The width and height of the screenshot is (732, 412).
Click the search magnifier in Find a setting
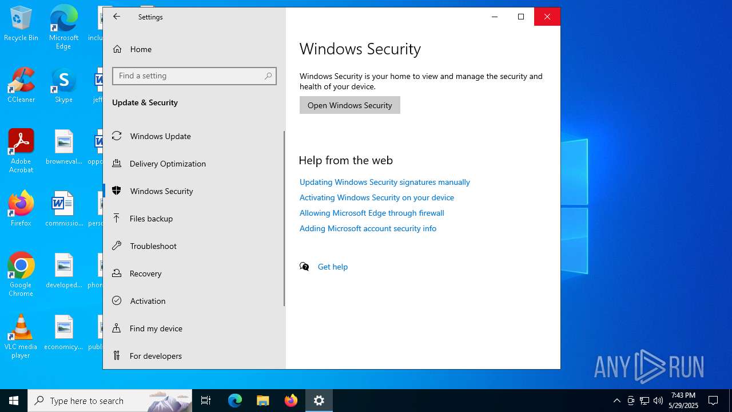pyautogui.click(x=268, y=76)
